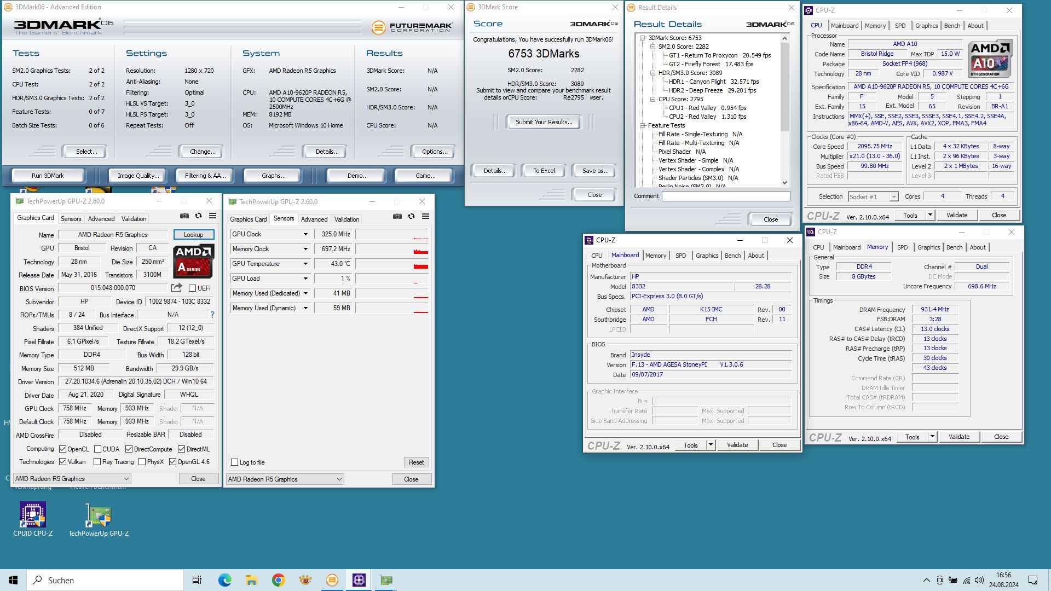Toggle the PhysX checkbox
This screenshot has width=1051, height=591.
click(142, 462)
